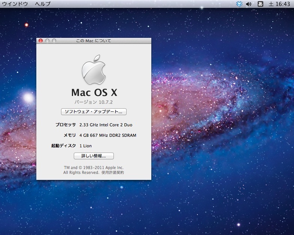Click the volume speaker icon
This screenshot has width=294, height=235.
249,4
